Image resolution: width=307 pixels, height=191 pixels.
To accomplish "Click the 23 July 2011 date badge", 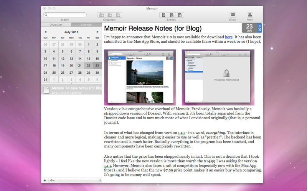I will pyautogui.click(x=252, y=28).
